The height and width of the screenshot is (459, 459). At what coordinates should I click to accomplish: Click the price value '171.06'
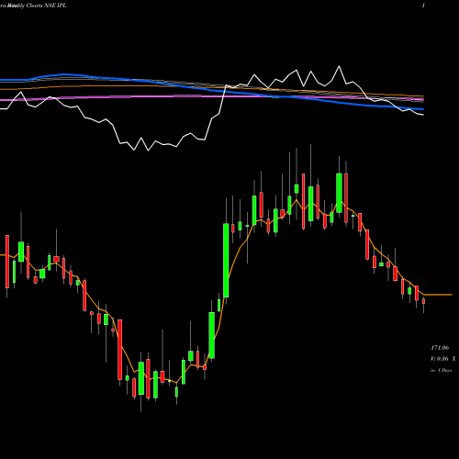point(440,348)
